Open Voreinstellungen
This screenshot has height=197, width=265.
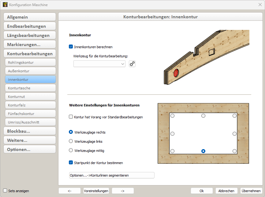96,191
